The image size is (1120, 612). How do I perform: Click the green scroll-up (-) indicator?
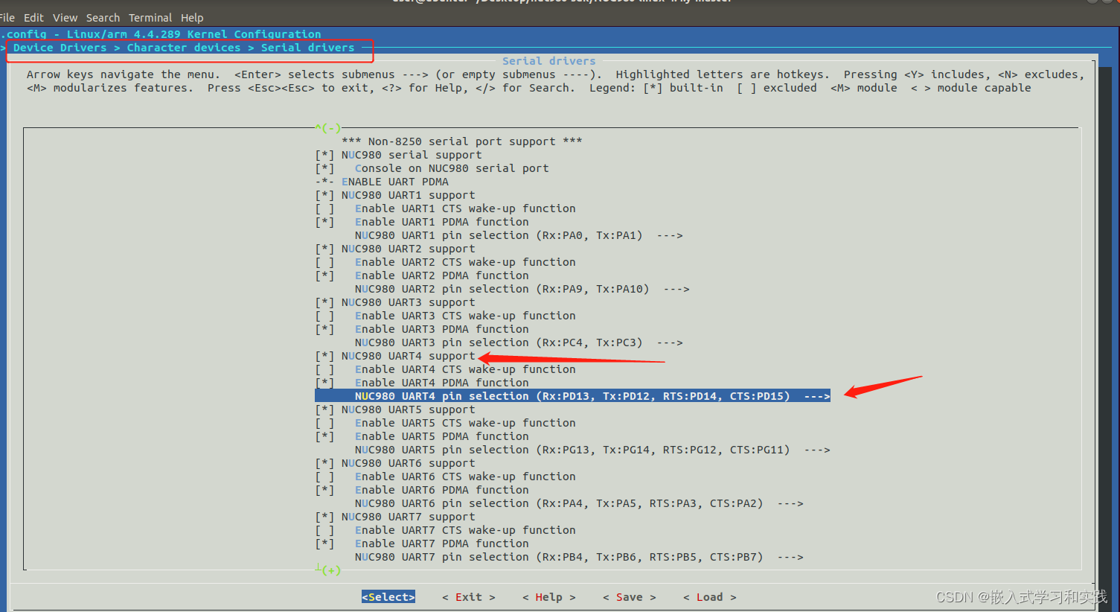[x=328, y=128]
